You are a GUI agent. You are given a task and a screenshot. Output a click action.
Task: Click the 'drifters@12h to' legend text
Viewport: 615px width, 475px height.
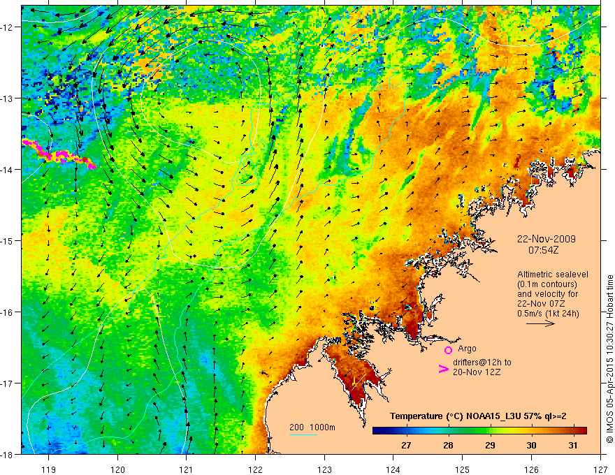click(482, 363)
